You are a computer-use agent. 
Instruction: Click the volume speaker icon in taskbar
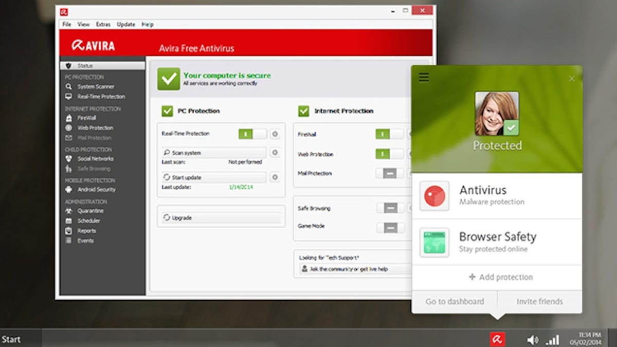[533, 340]
